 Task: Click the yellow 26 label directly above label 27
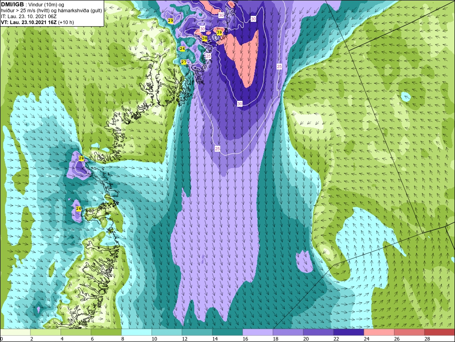pos(182,49)
